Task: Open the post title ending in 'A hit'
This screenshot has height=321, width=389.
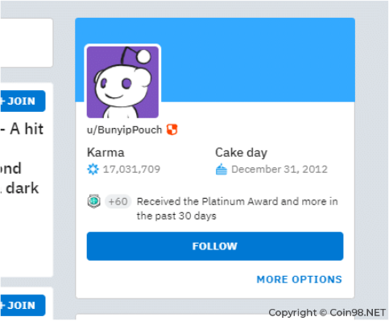Action: coord(22,129)
